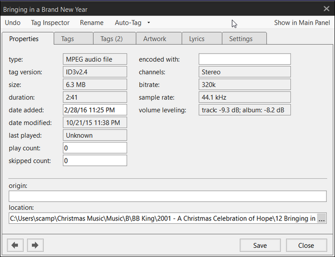Click the origin text field
The height and width of the screenshot is (257, 335).
(x=167, y=196)
